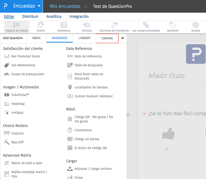
Task: Click the Añadir título field
Action: [x=166, y=75]
